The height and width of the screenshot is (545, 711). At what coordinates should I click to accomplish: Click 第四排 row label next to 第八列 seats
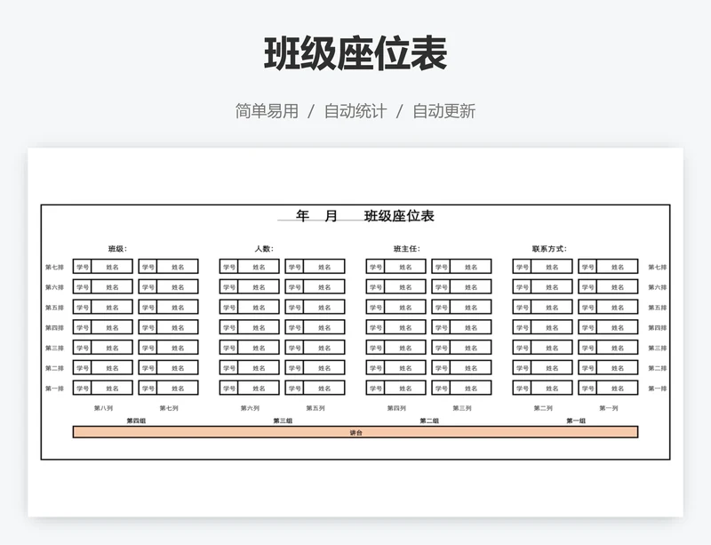54,328
